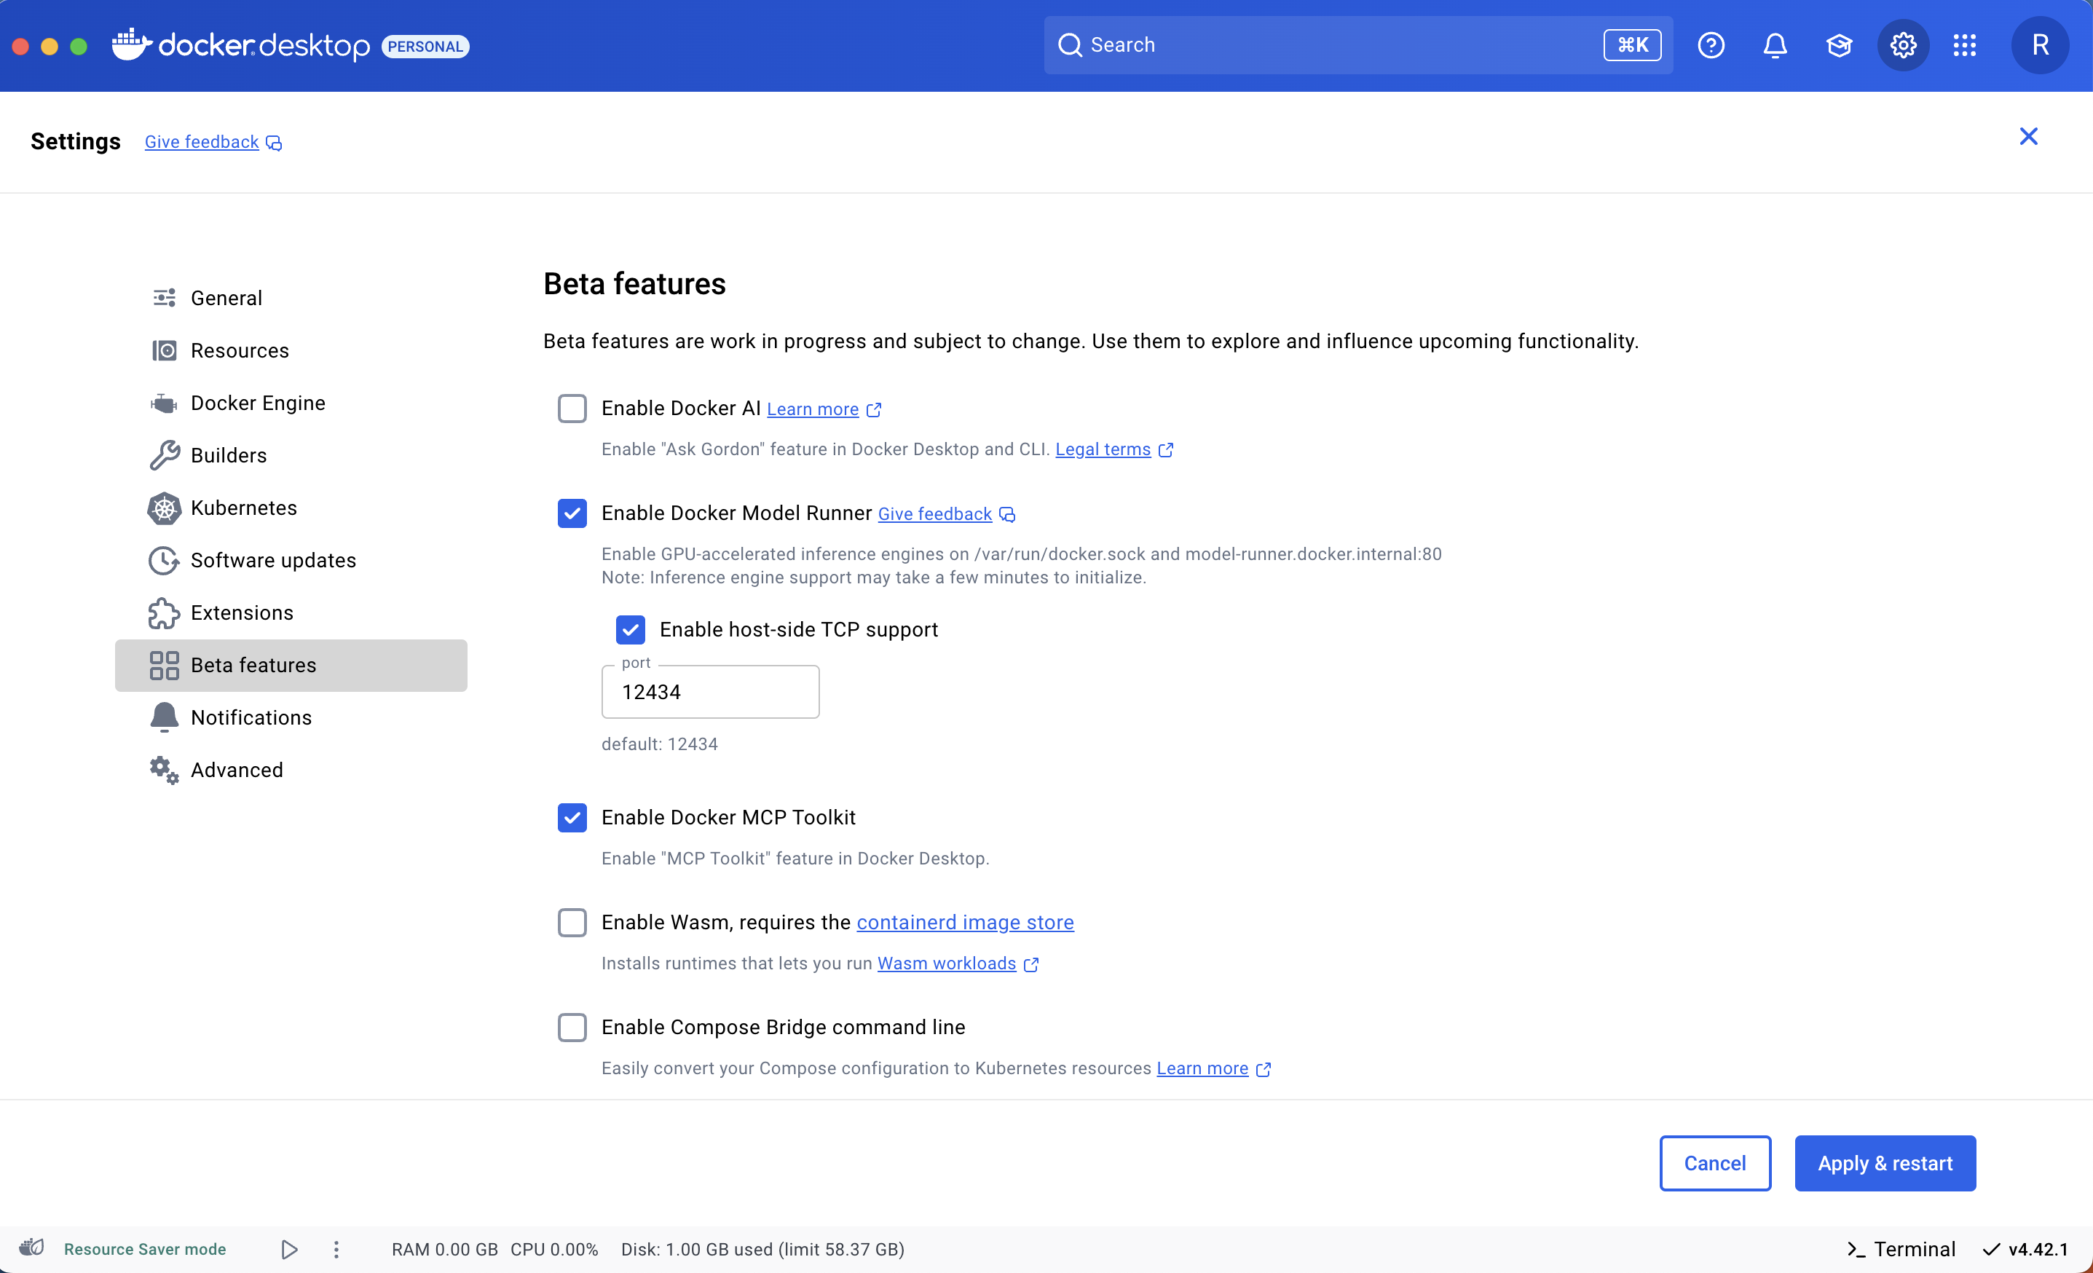Open Wasm workloads link
This screenshot has height=1273, width=2093.
point(946,963)
